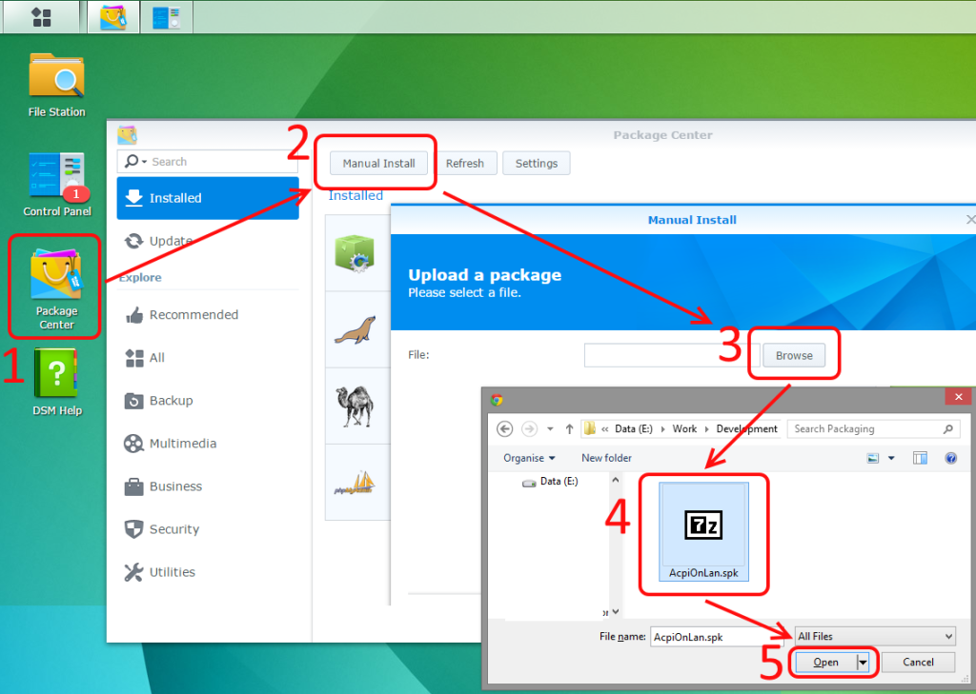Click the Chrome icon in dialog title bar
This screenshot has width=976, height=694.
[x=497, y=399]
